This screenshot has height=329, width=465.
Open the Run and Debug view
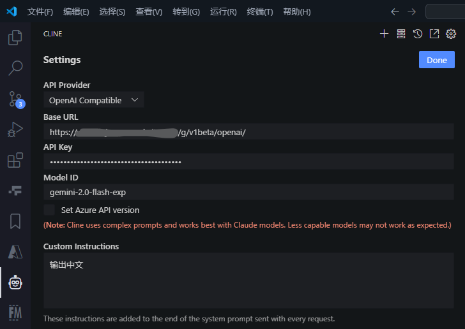pyautogui.click(x=15, y=129)
